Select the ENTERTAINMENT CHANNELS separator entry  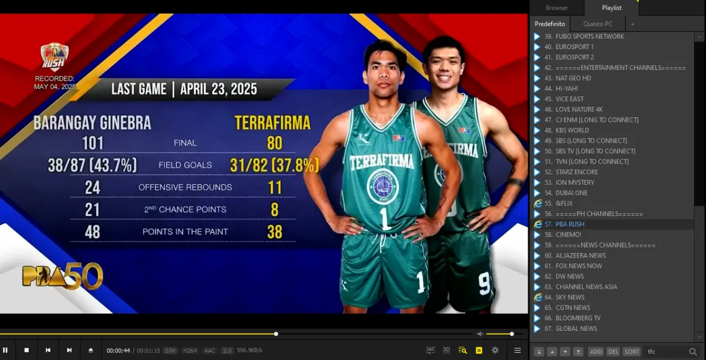pyautogui.click(x=612, y=68)
